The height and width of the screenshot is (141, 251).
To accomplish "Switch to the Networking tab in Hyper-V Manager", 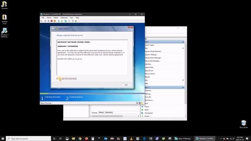I will tap(109, 112).
